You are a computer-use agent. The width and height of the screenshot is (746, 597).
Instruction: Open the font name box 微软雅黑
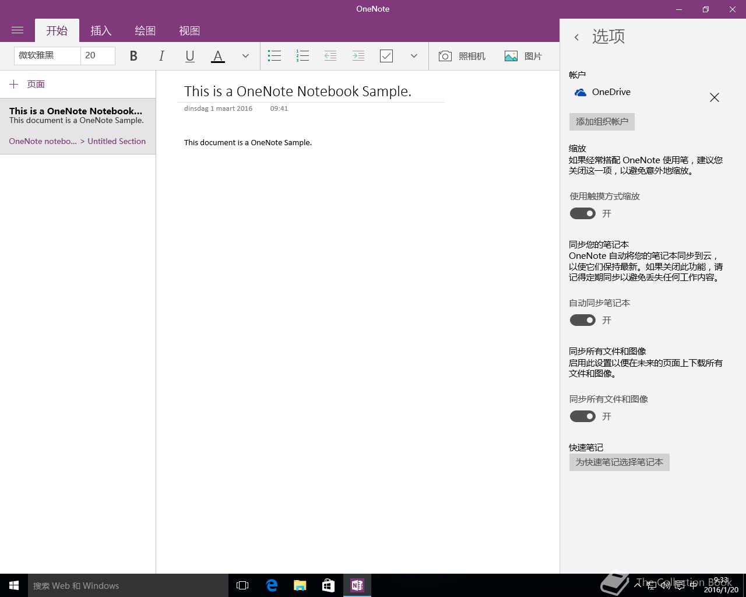(x=47, y=55)
